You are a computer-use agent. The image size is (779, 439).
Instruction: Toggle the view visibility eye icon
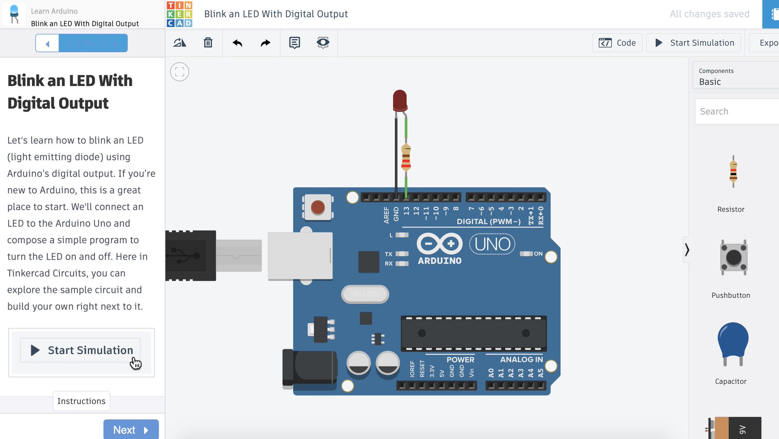323,43
